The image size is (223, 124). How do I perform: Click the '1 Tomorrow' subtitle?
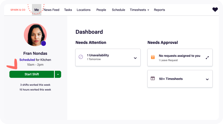pyautogui.click(x=94, y=59)
